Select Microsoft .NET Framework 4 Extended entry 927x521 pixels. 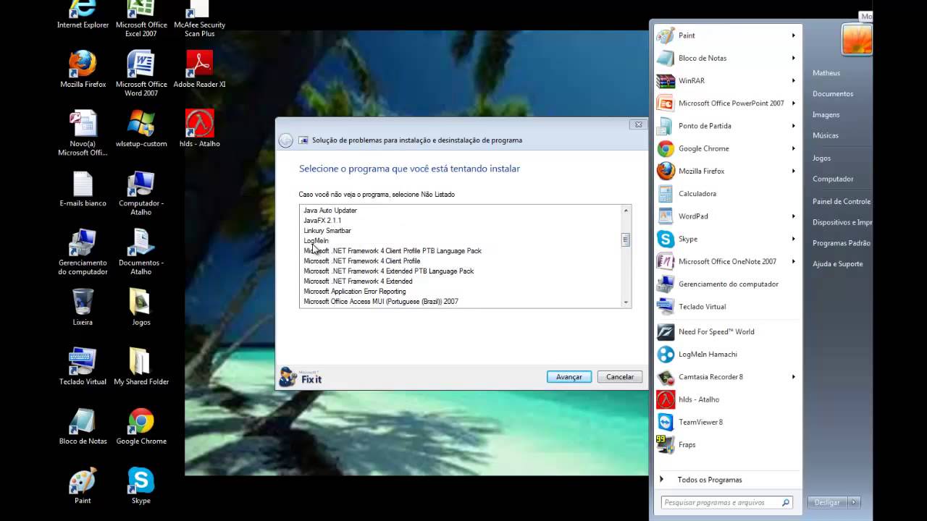[x=358, y=281]
